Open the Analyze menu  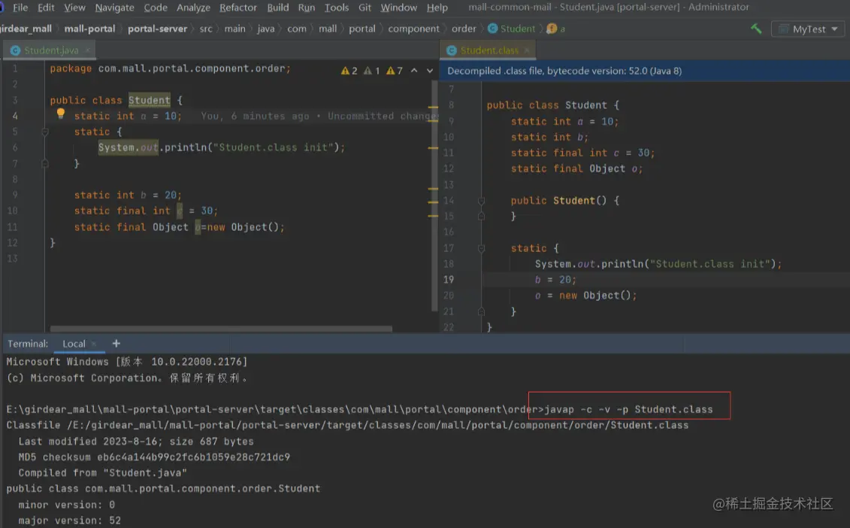click(x=194, y=8)
